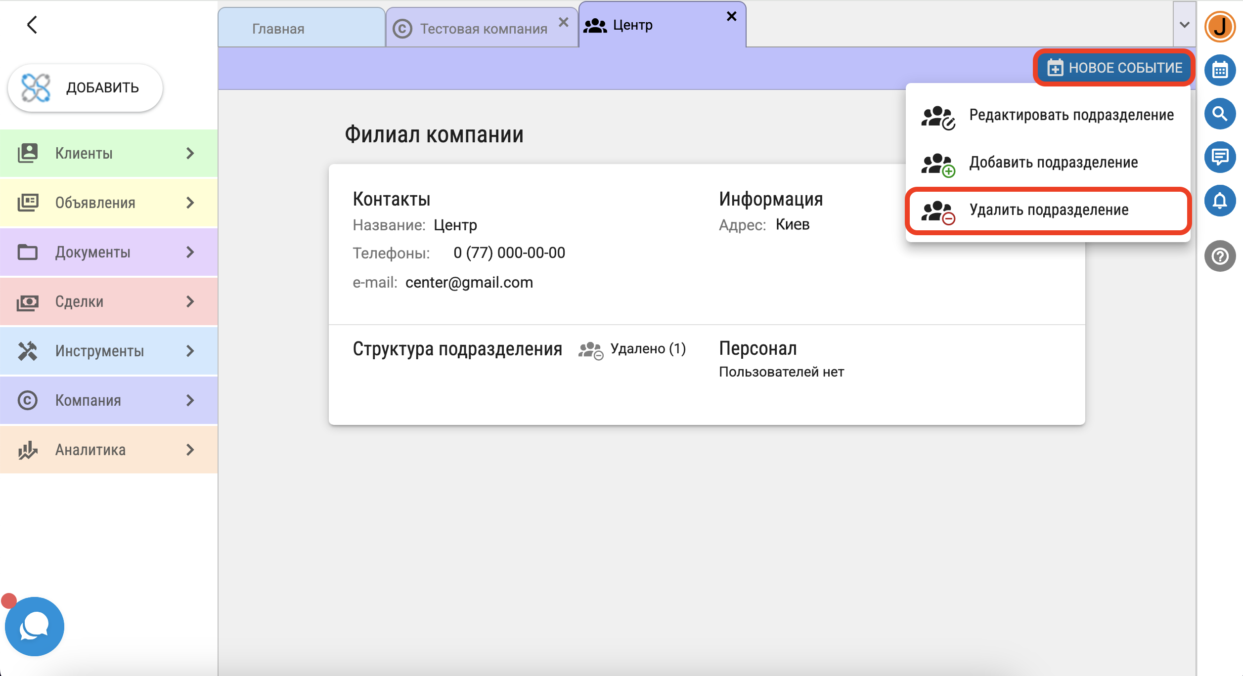The width and height of the screenshot is (1243, 676).
Task: Open notifications bell icon
Action: [x=1220, y=201]
